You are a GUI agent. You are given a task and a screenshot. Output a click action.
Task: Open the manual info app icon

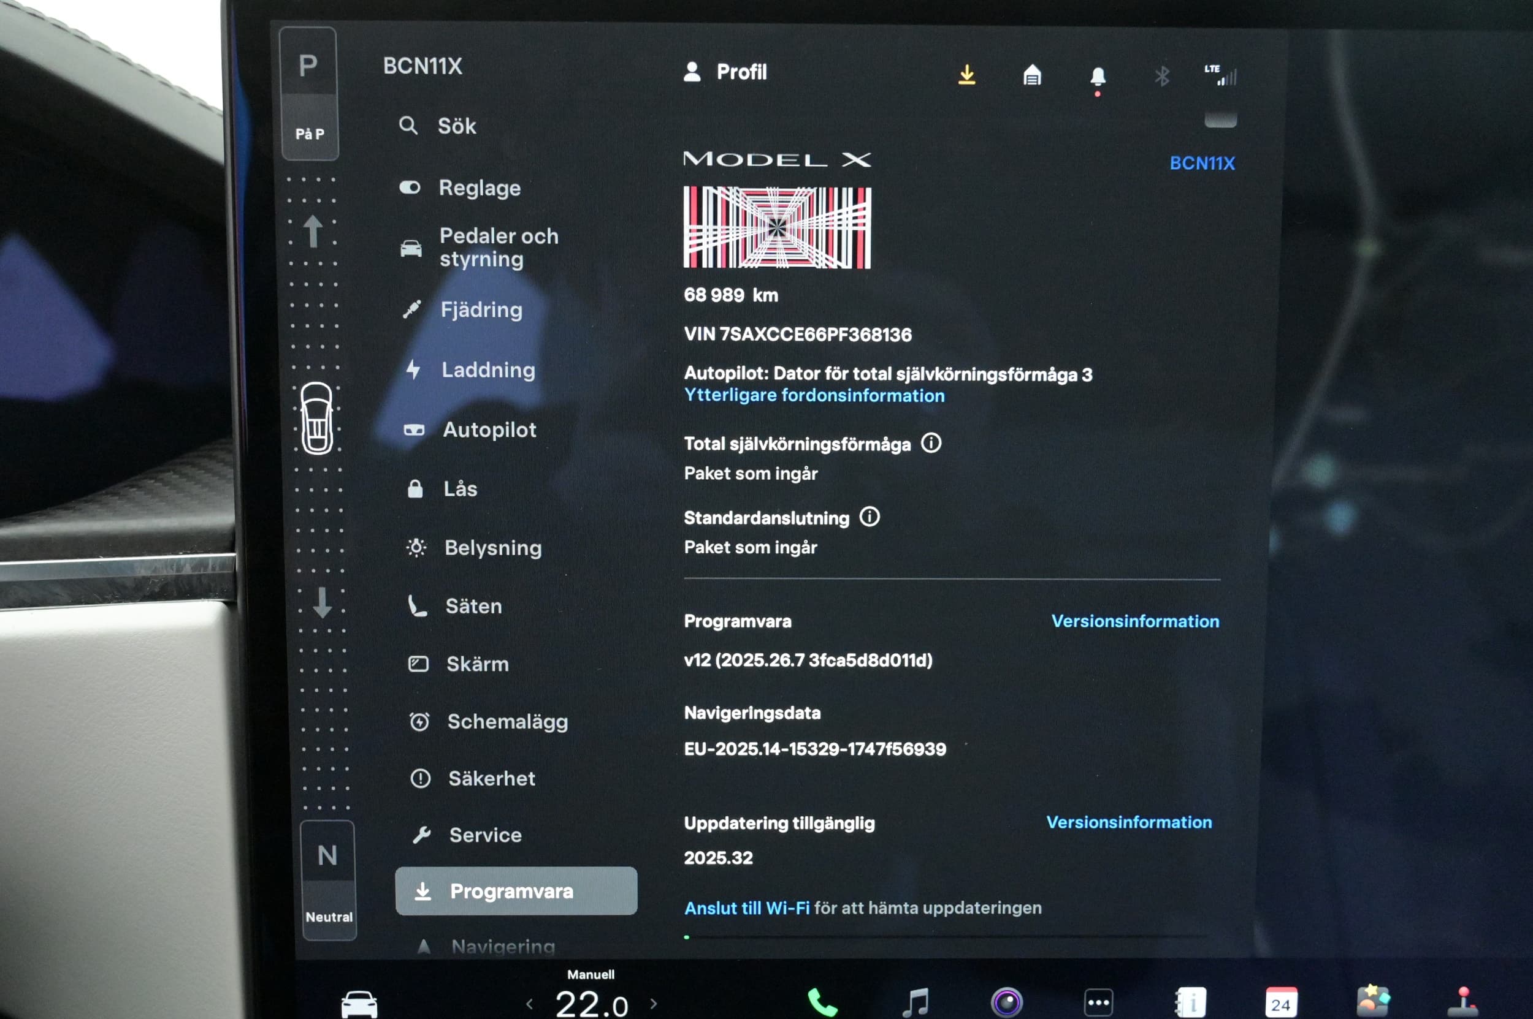coord(1190,1002)
